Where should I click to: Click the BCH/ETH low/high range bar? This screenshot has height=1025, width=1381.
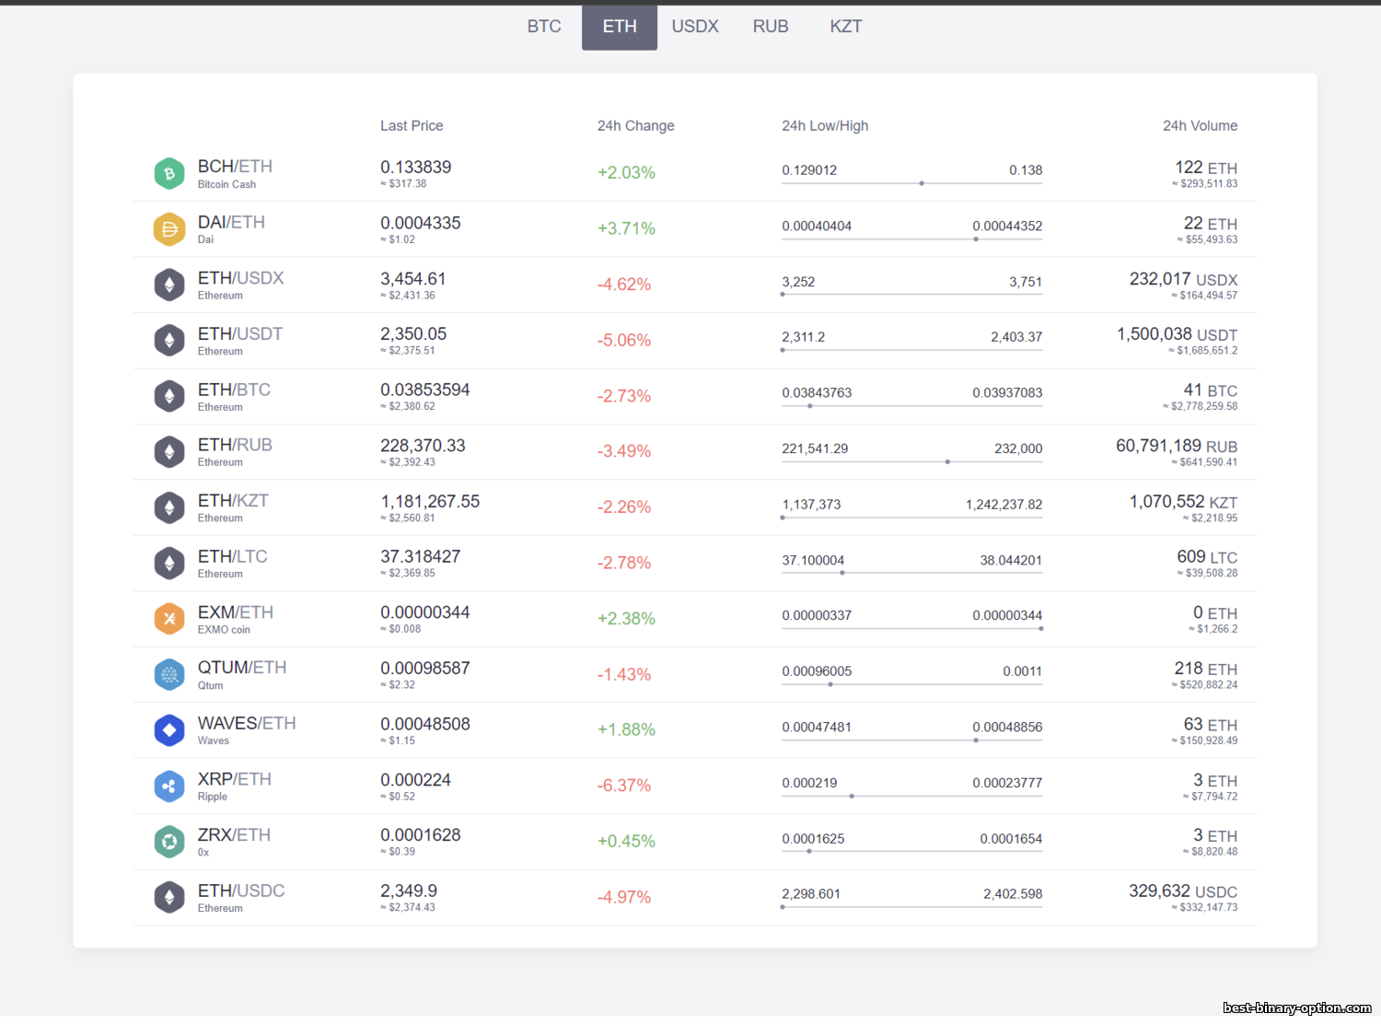coord(912,183)
